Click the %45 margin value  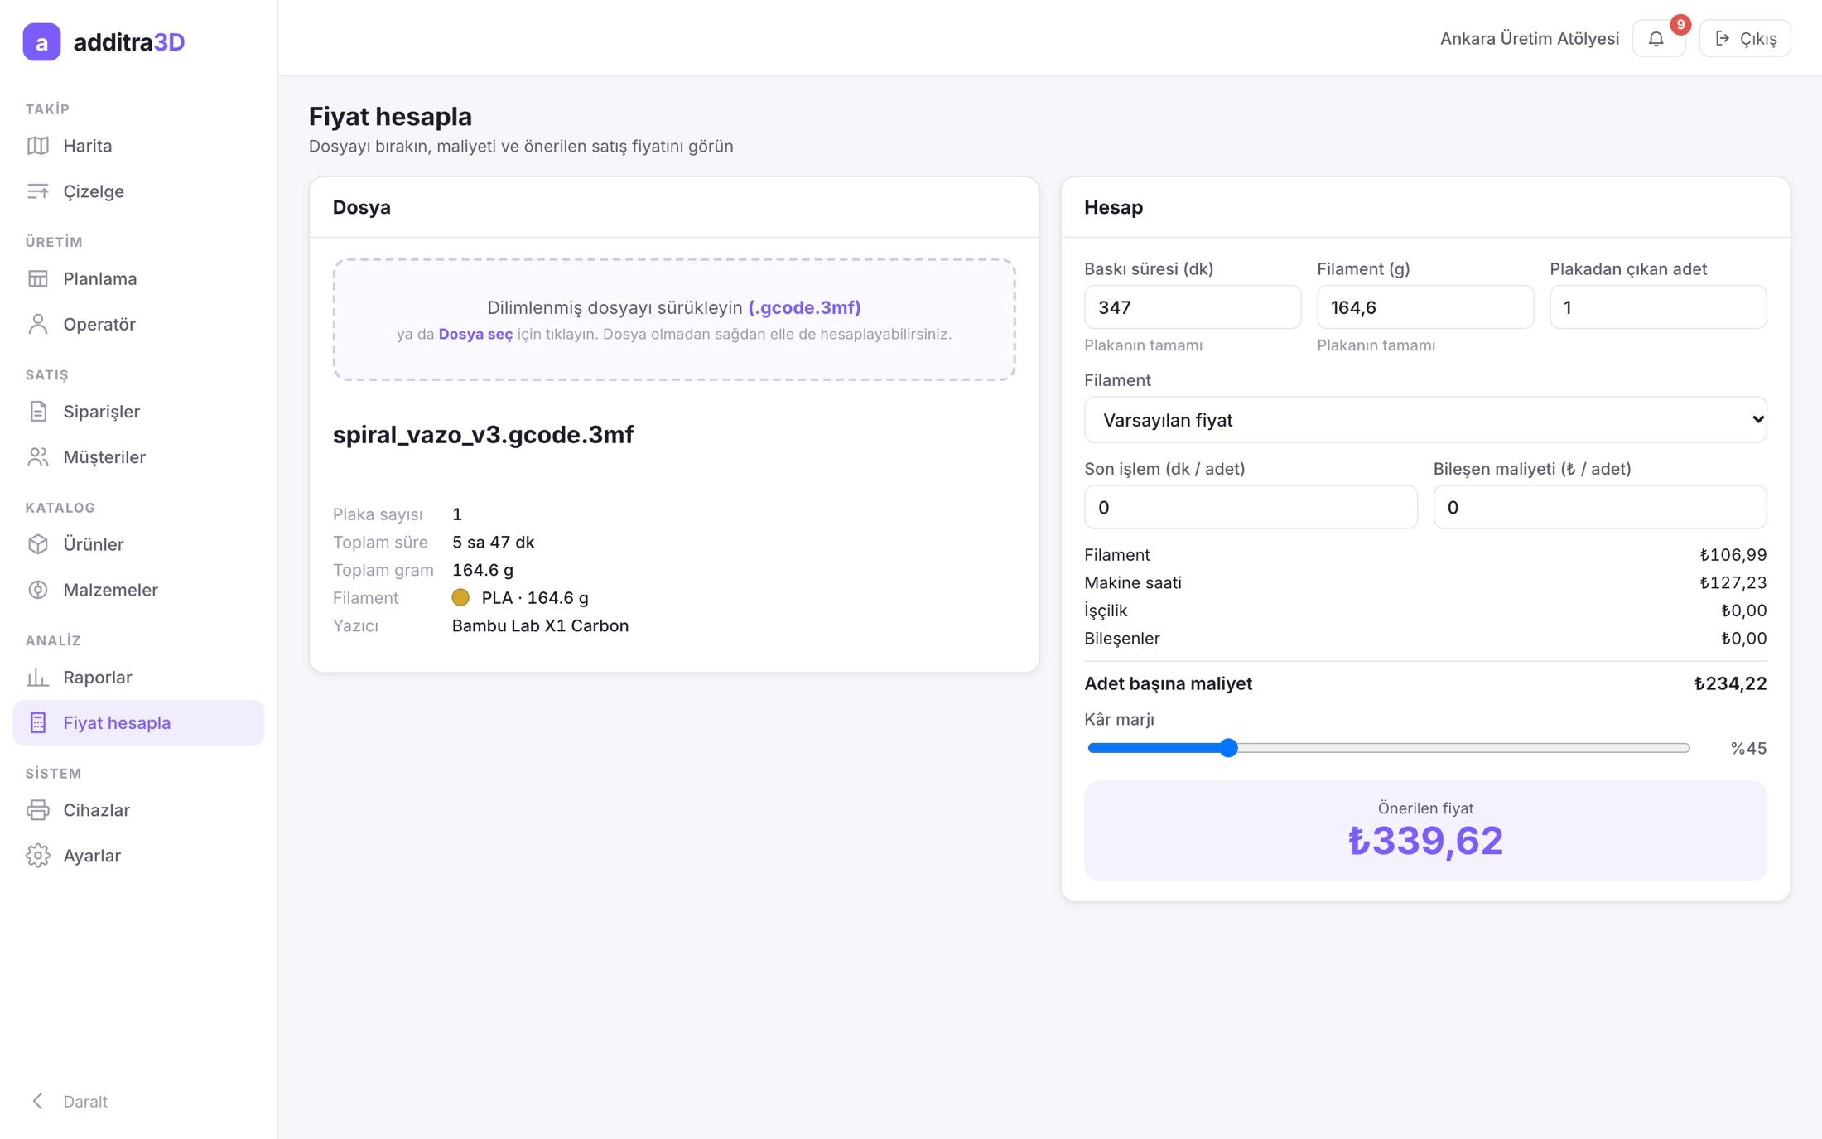coord(1748,748)
